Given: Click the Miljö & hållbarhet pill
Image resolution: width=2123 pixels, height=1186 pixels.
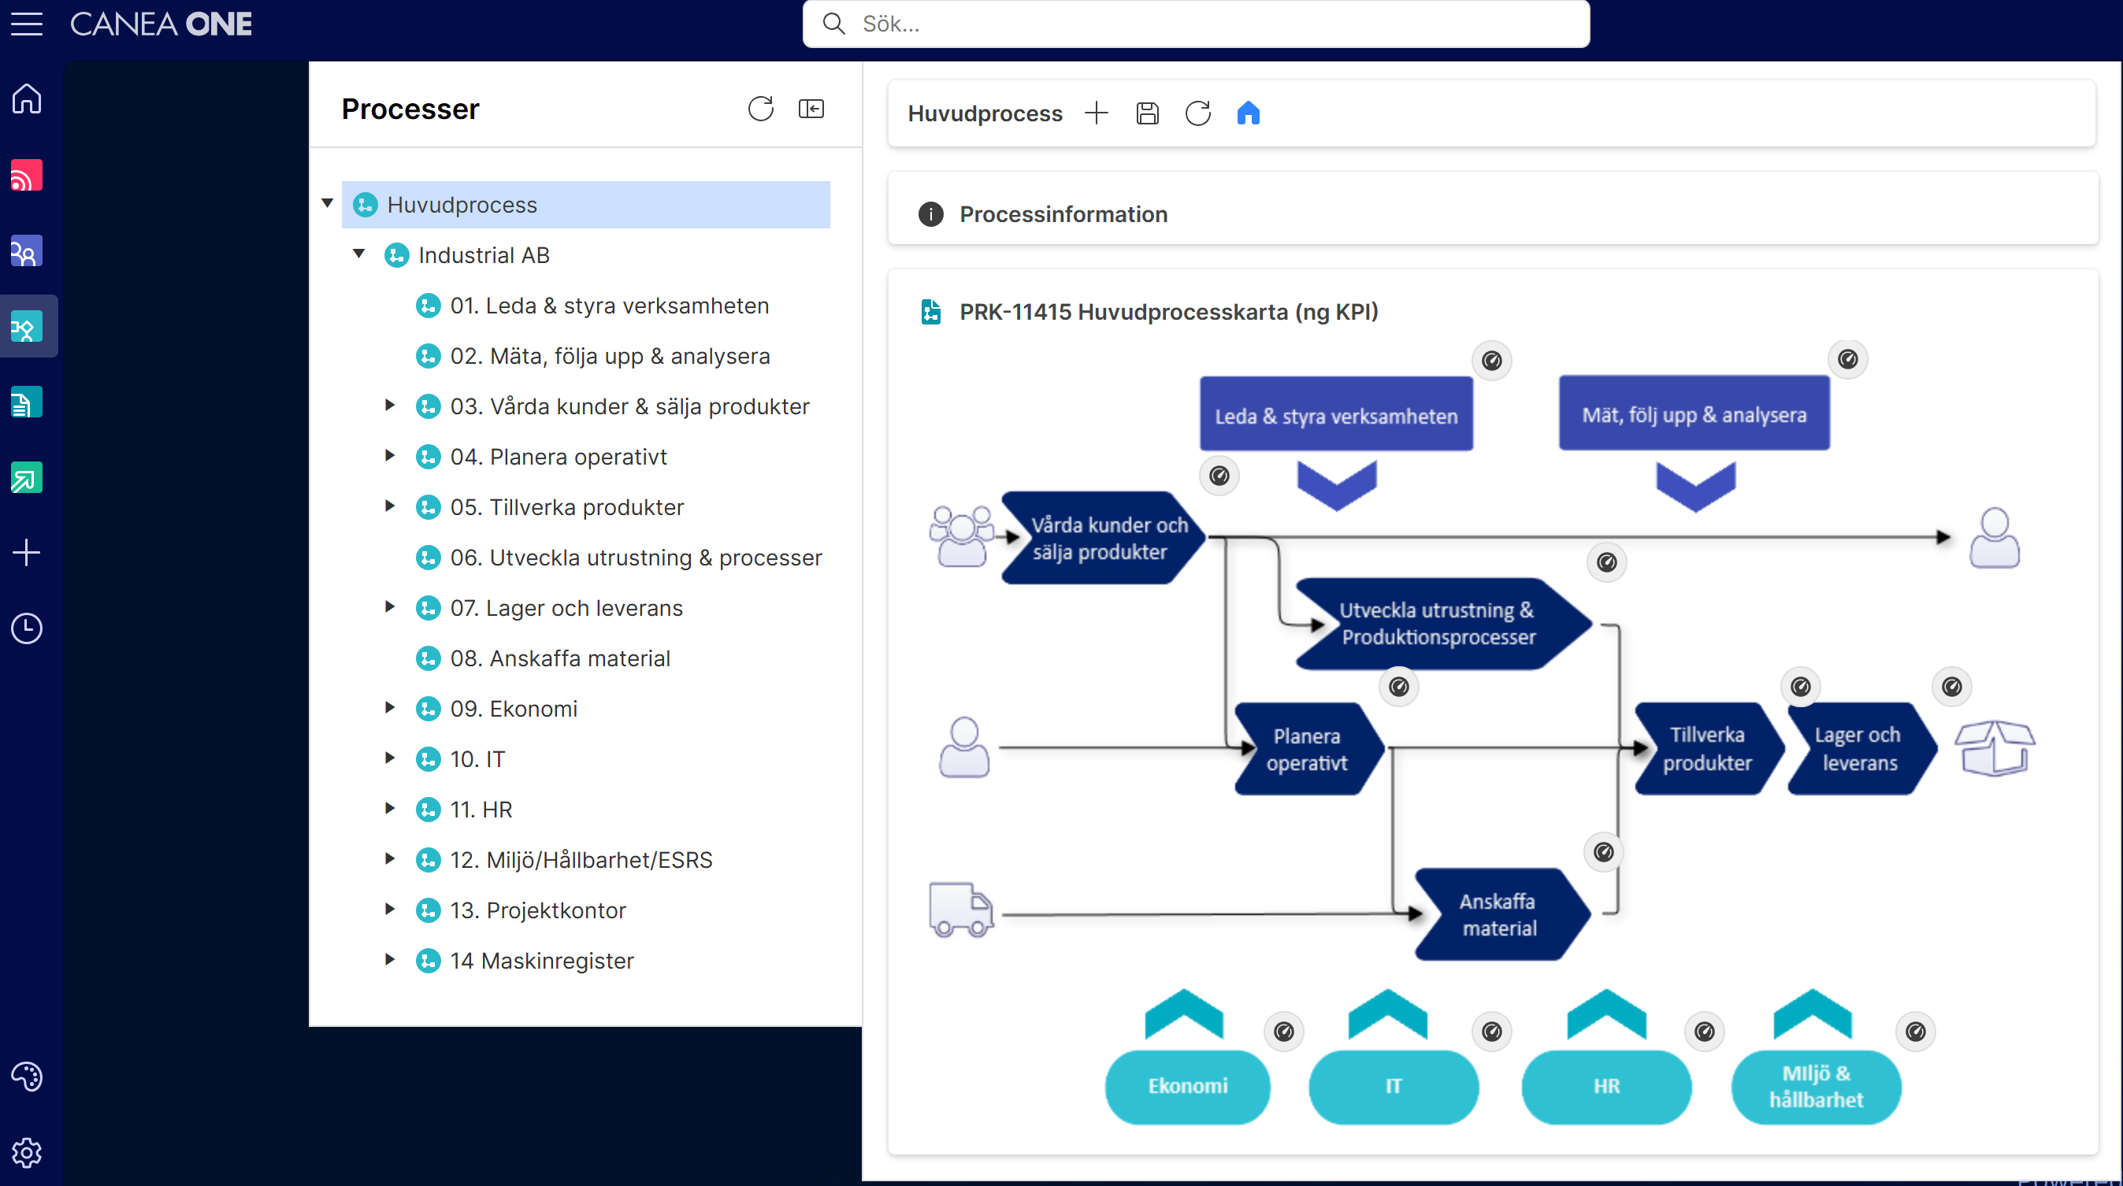Looking at the screenshot, I should coord(1816,1086).
